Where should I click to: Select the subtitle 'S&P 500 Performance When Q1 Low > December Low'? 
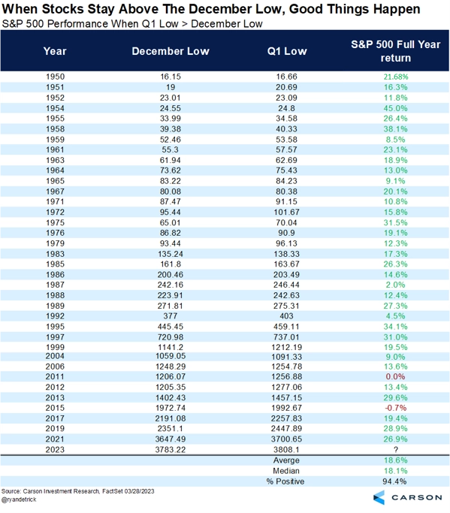tap(132, 24)
